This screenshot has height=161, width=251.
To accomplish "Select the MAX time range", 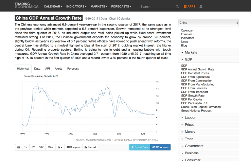I will (x=50, y=147).
